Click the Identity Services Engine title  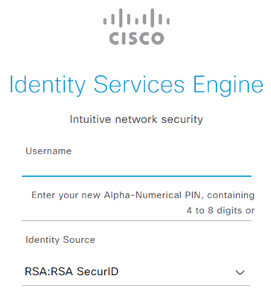pyautogui.click(x=136, y=85)
